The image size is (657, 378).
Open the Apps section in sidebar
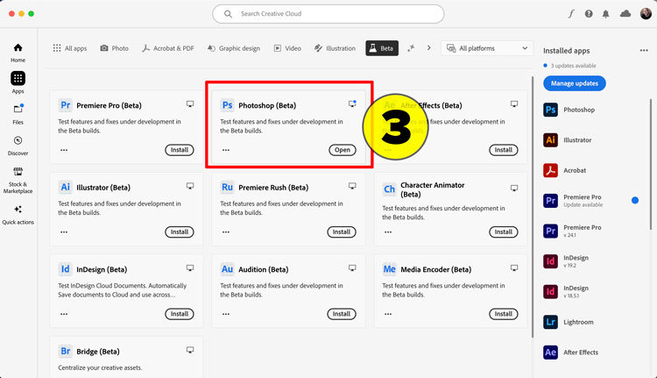pyautogui.click(x=18, y=82)
